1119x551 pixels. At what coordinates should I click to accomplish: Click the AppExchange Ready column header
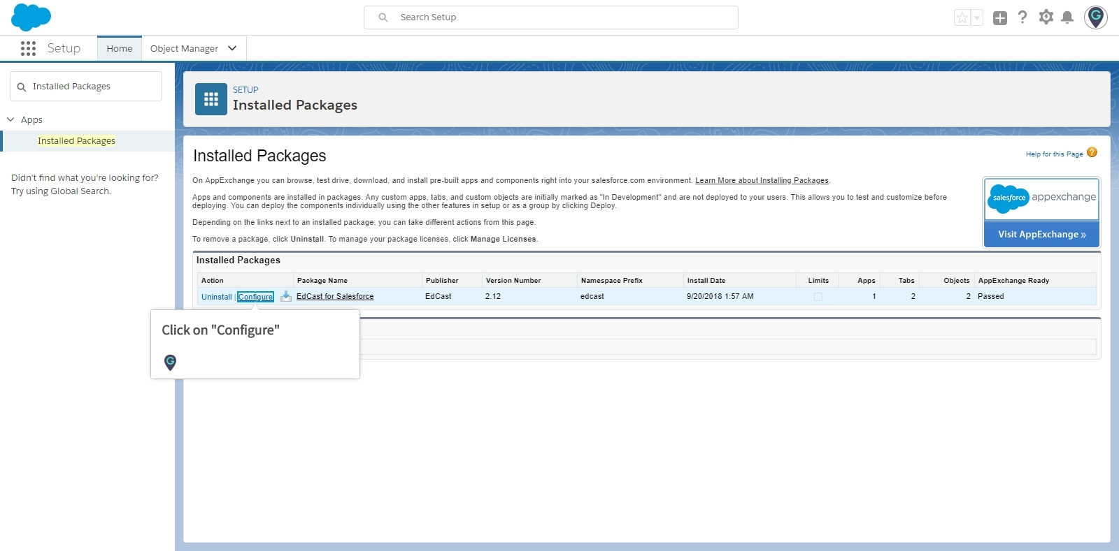pos(1013,280)
